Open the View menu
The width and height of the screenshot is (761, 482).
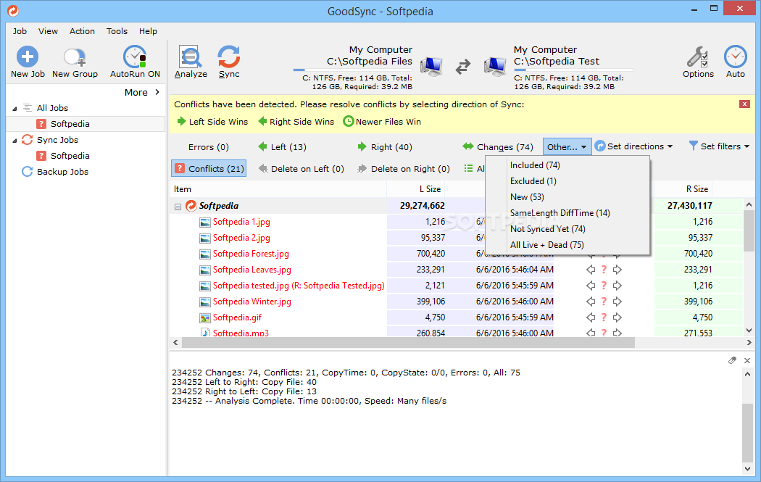point(48,31)
